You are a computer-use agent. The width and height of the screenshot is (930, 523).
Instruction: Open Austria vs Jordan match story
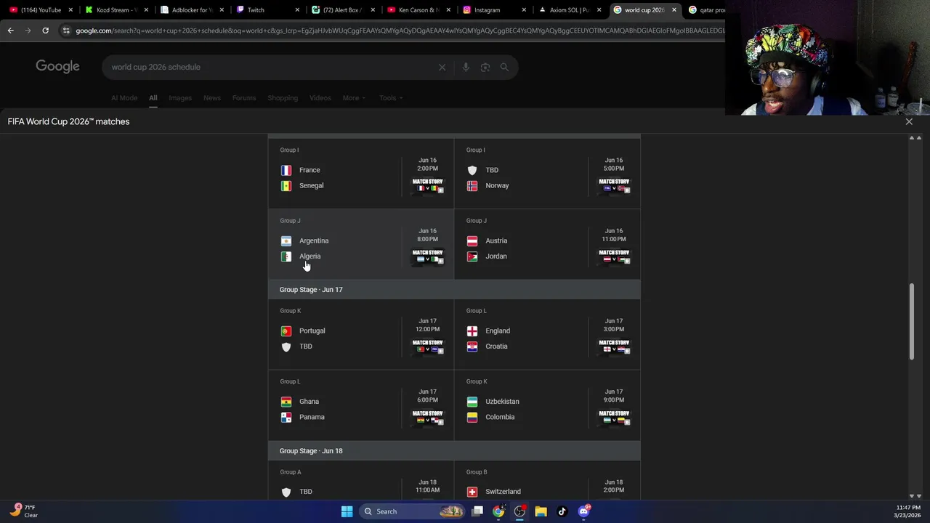pos(614,256)
